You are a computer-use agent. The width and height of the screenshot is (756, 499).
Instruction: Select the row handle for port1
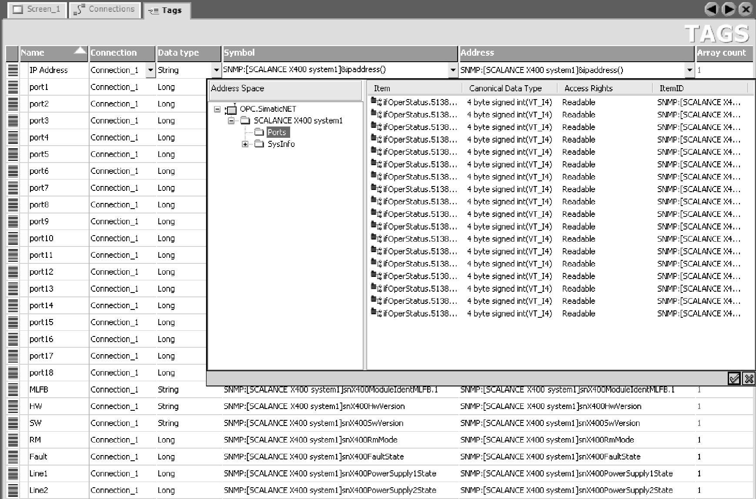13,87
